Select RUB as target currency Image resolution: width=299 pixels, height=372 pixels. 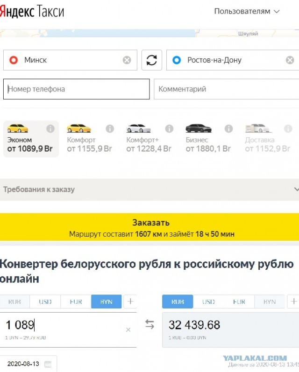(x=178, y=302)
